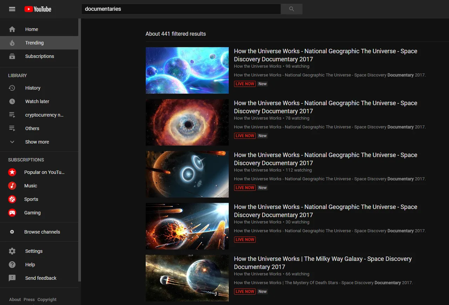The image size is (449, 305).
Task: Open the cryptocurrency playlist in the library
Action: [x=39, y=115]
